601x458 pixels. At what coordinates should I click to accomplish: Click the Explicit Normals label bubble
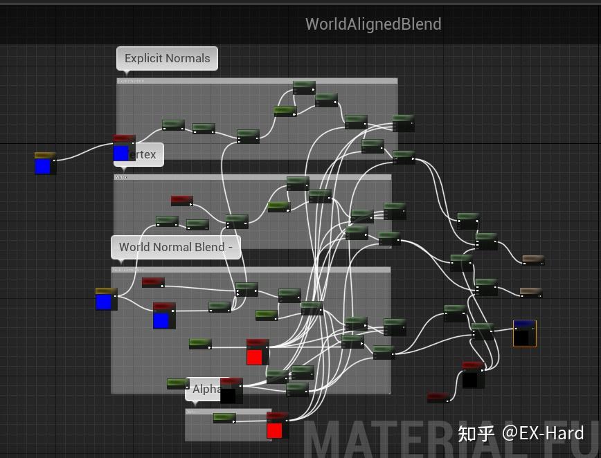[166, 58]
